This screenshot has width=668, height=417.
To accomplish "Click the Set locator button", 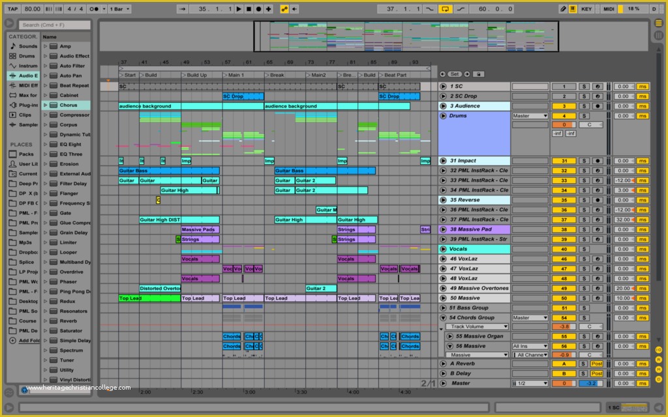I will click(455, 74).
